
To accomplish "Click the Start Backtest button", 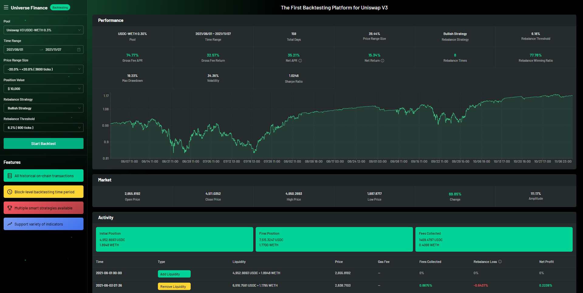I will pyautogui.click(x=43, y=143).
